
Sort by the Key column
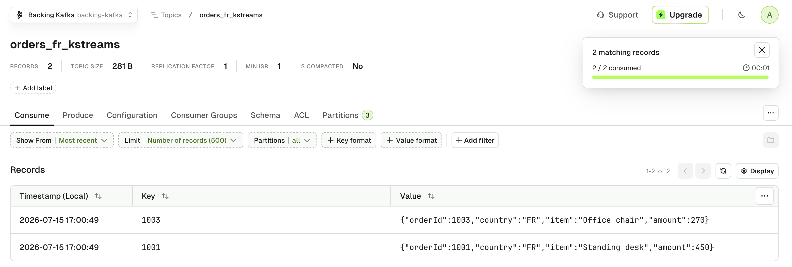click(x=165, y=196)
